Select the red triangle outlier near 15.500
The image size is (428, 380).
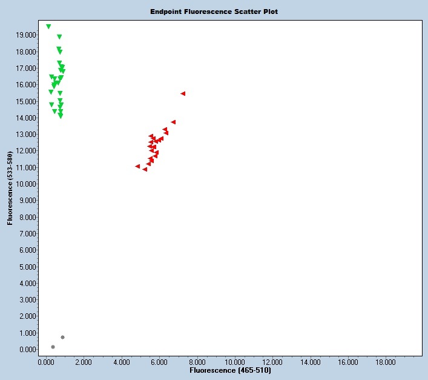tap(183, 94)
